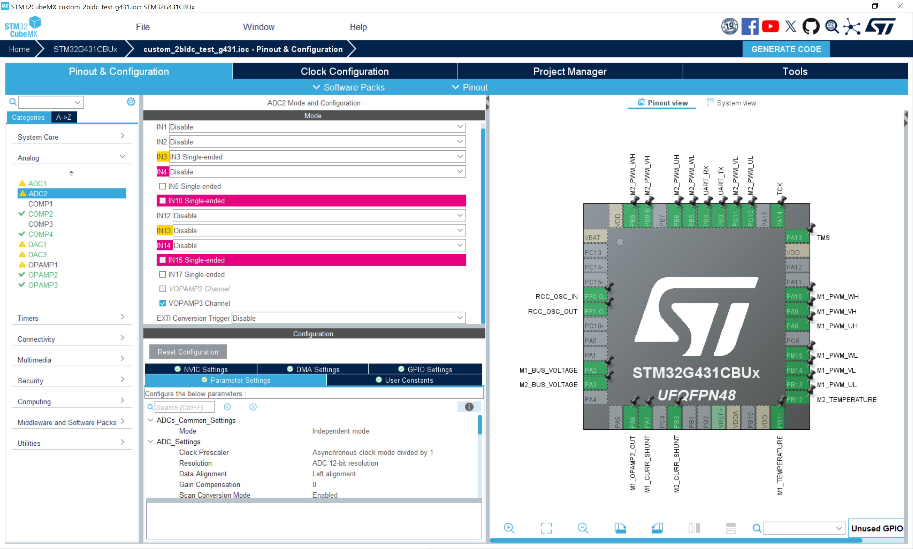The width and height of the screenshot is (913, 549).
Task: Collapse the ADCs_Common_Settings group
Action: point(150,420)
